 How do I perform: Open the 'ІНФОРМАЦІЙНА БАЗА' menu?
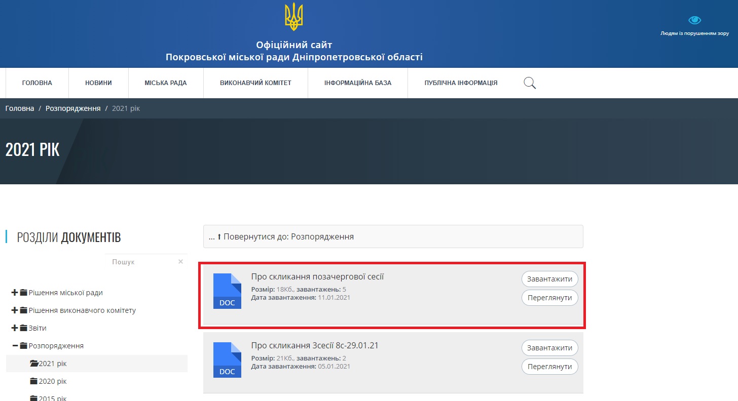click(x=357, y=83)
